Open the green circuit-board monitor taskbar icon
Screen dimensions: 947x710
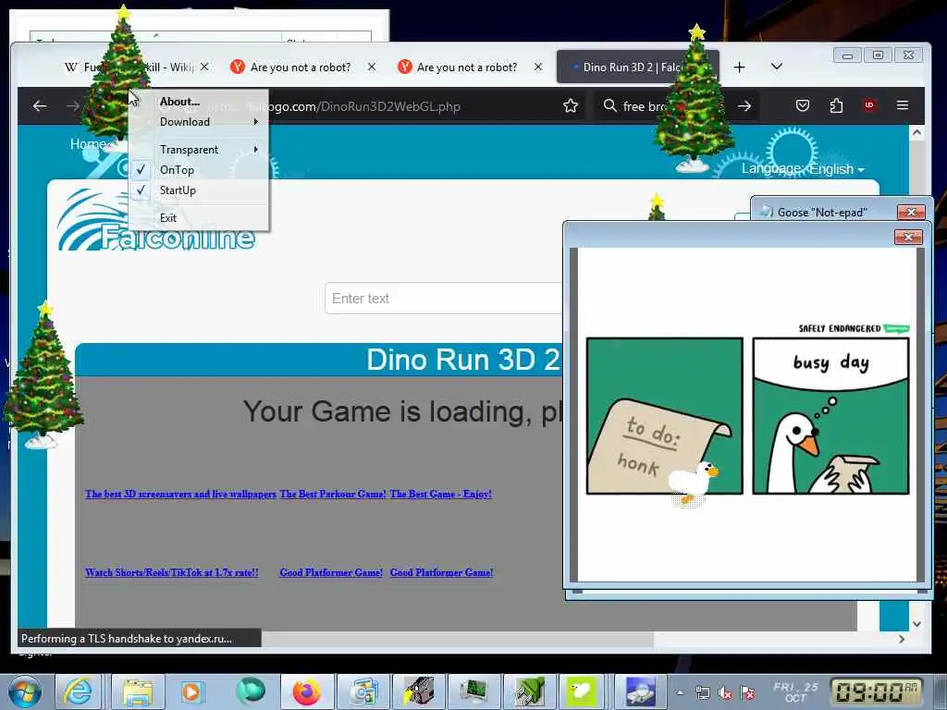(475, 692)
